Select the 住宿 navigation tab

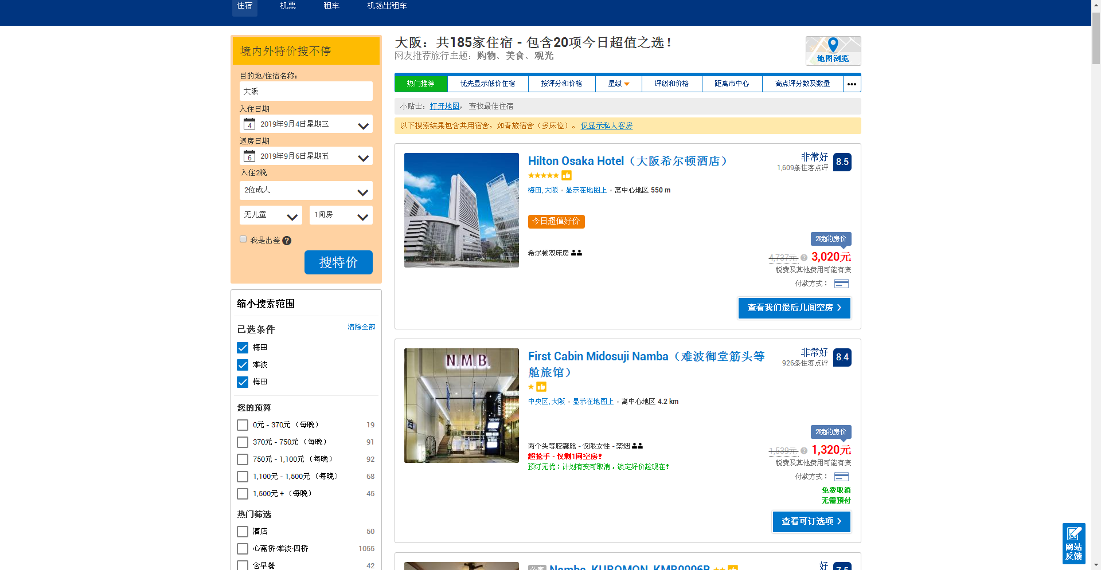coord(245,6)
